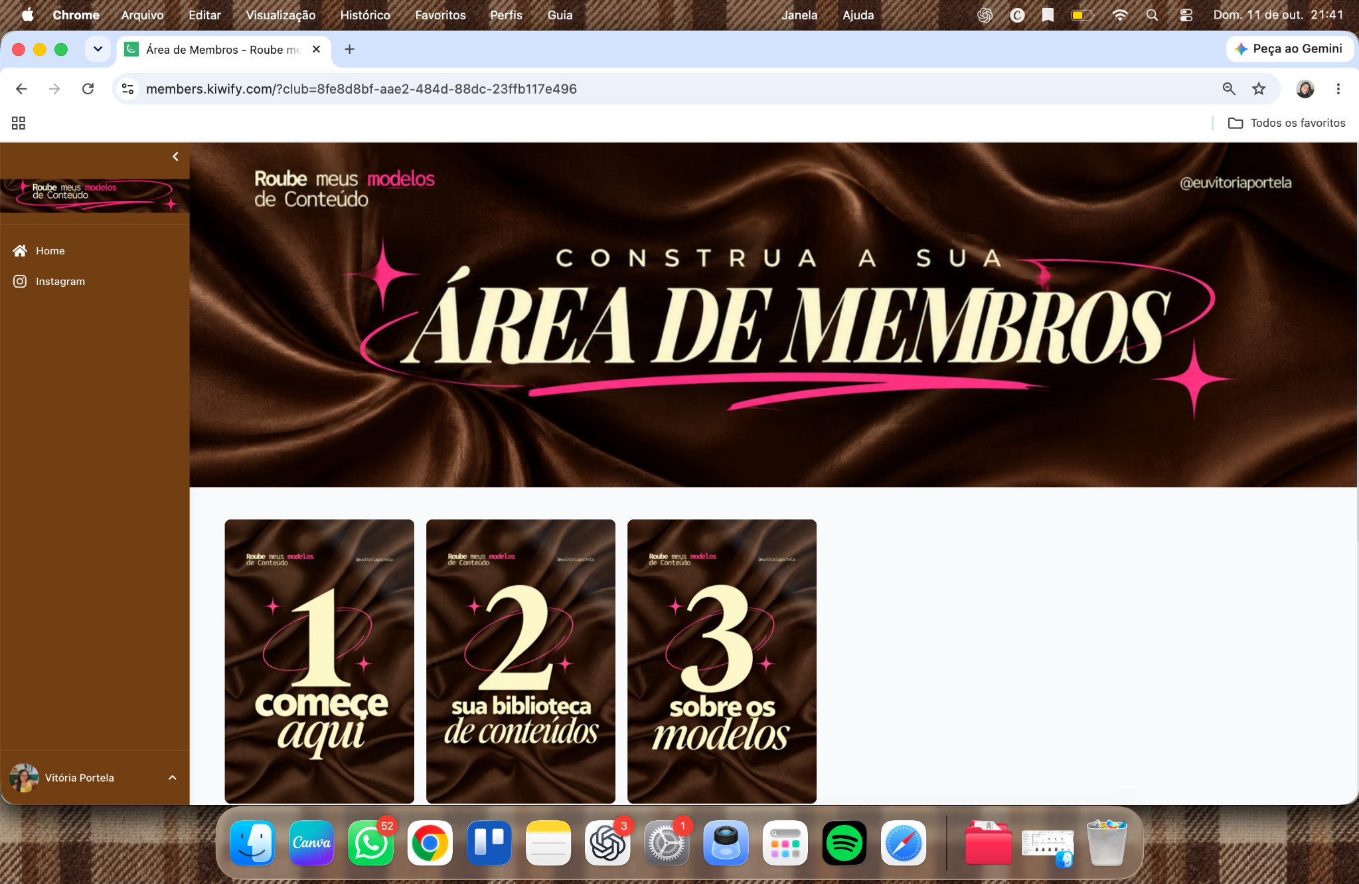This screenshot has width=1359, height=884.
Task: Reload the page
Action: pos(88,89)
